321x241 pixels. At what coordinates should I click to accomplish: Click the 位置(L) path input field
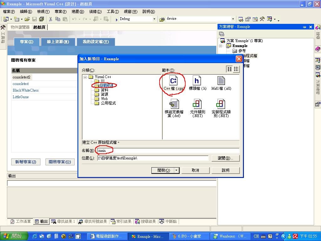[x=153, y=158]
